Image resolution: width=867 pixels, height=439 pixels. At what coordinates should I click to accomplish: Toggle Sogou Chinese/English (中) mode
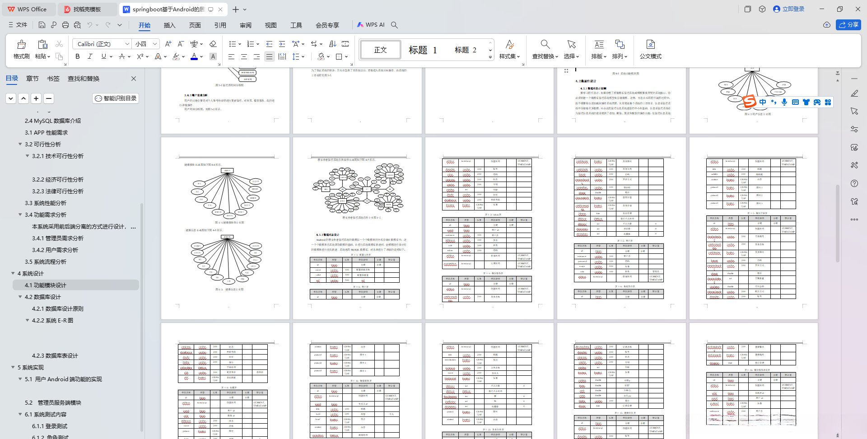click(x=763, y=102)
